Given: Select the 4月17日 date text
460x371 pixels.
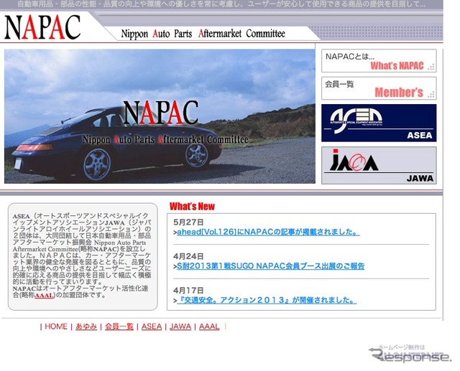Looking at the screenshot, I should pyautogui.click(x=188, y=290).
